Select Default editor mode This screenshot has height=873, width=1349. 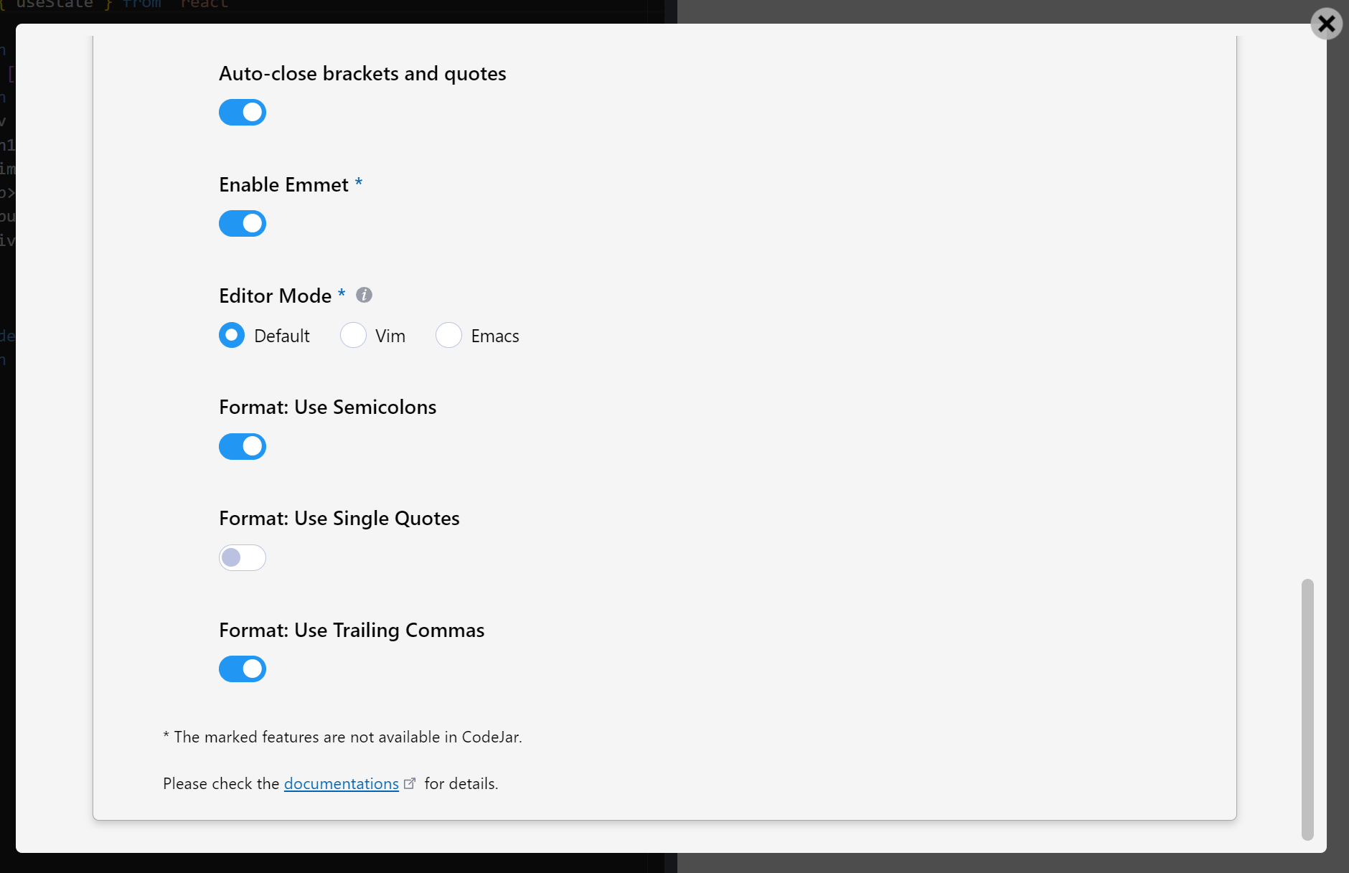click(x=231, y=335)
